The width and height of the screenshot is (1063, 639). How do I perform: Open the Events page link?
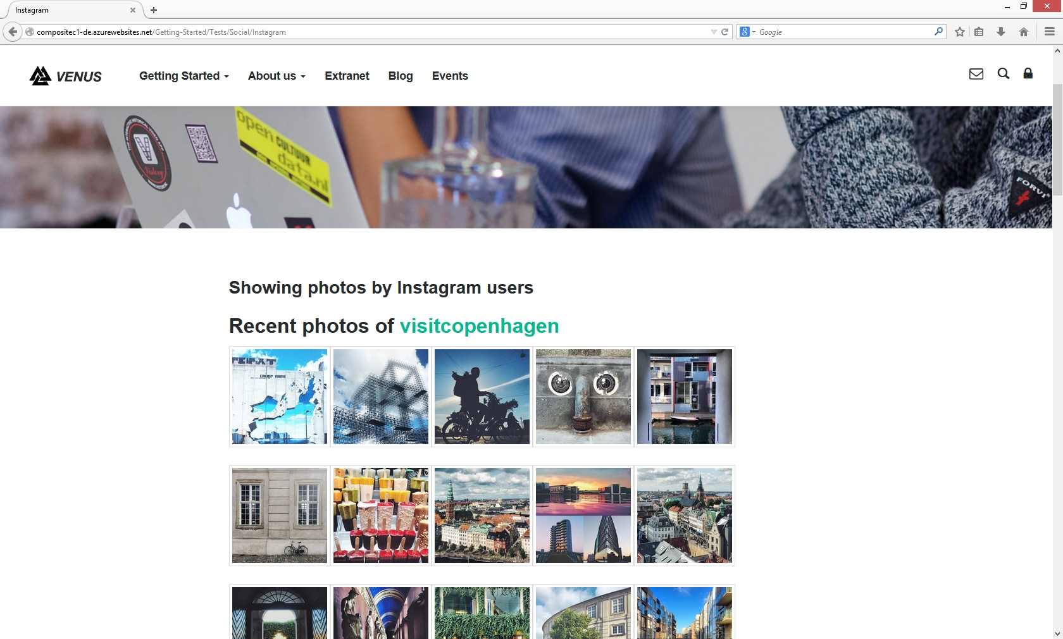(x=450, y=76)
